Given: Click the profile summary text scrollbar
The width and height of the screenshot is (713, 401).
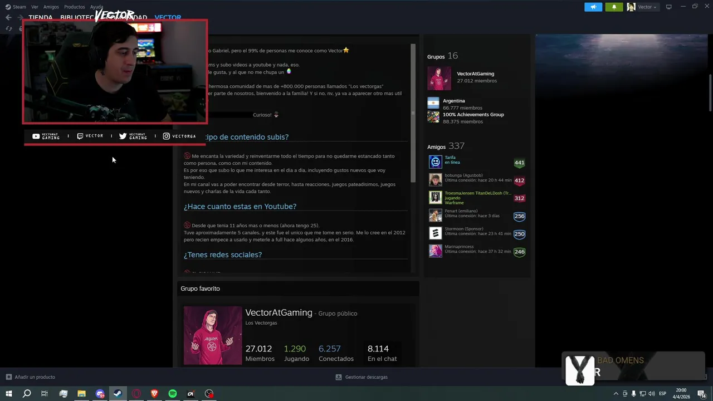Looking at the screenshot, I should tap(413, 113).
